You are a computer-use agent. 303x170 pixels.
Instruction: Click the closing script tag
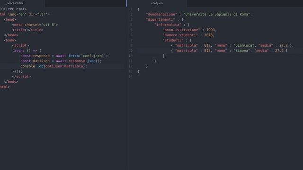pos(21,76)
